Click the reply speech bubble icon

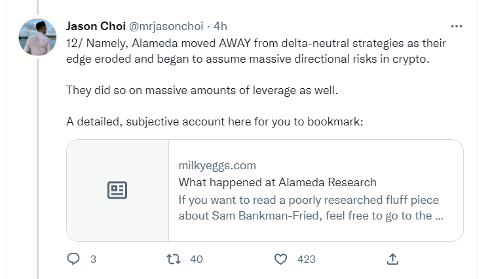point(73,259)
